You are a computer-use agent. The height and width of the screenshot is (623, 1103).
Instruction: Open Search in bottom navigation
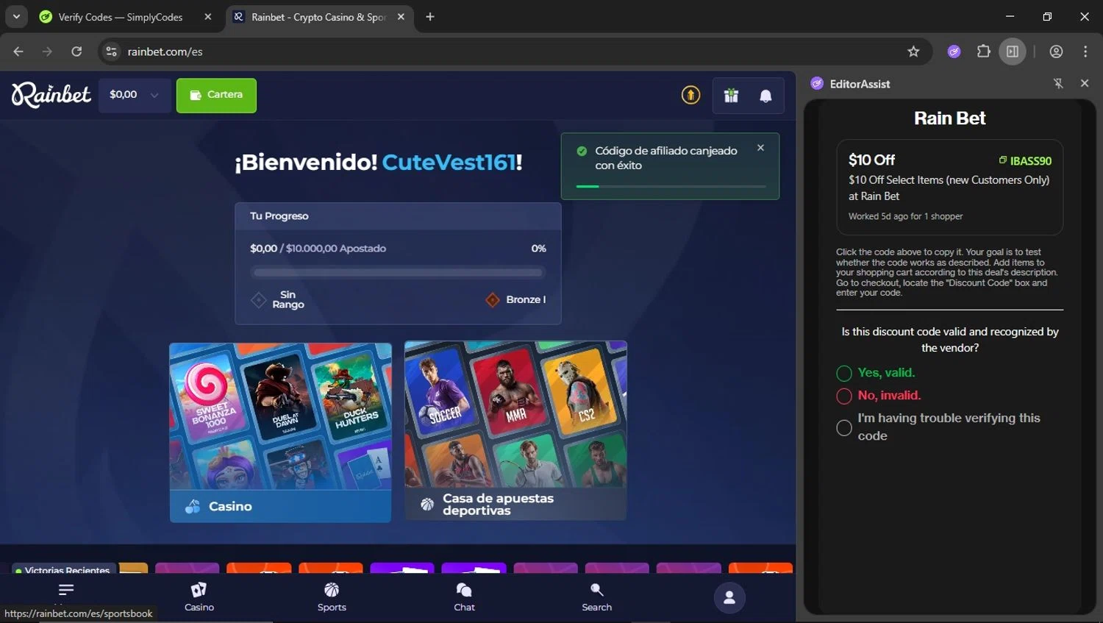coord(596,597)
